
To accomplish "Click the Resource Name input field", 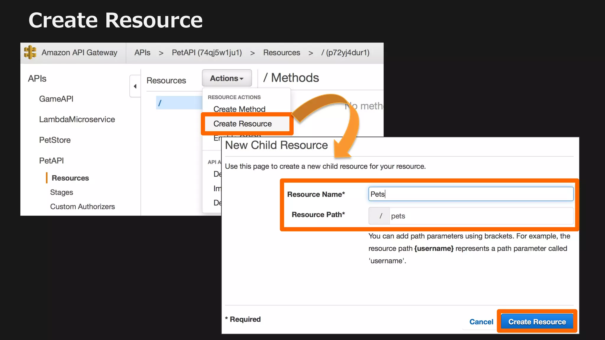I will (x=471, y=194).
